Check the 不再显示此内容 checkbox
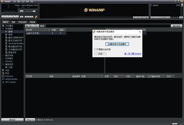This screenshot has height=125, width=184. click(x=95, y=49)
